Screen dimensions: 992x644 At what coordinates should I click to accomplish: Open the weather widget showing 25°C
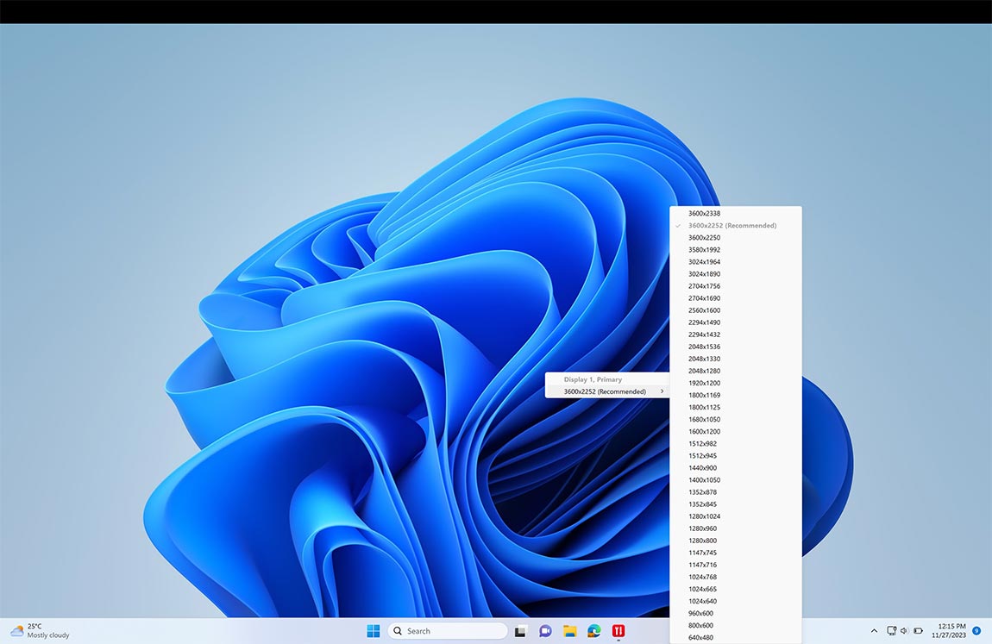coord(41,631)
